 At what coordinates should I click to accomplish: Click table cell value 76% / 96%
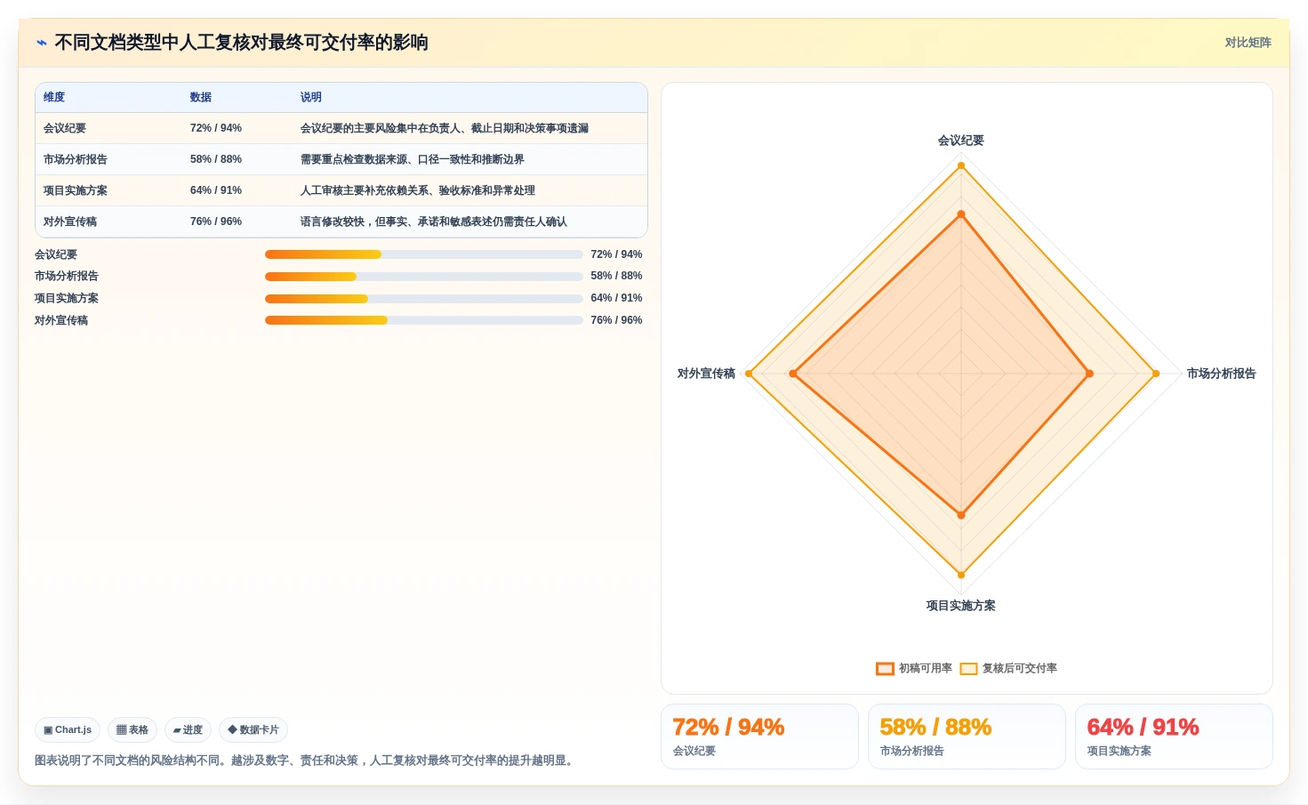216,222
